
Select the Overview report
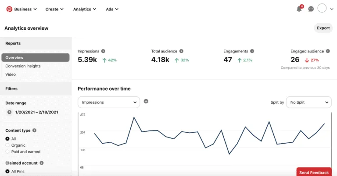(36, 58)
